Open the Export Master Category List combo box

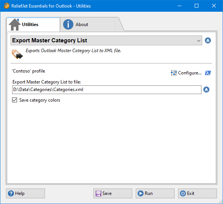(x=106, y=40)
